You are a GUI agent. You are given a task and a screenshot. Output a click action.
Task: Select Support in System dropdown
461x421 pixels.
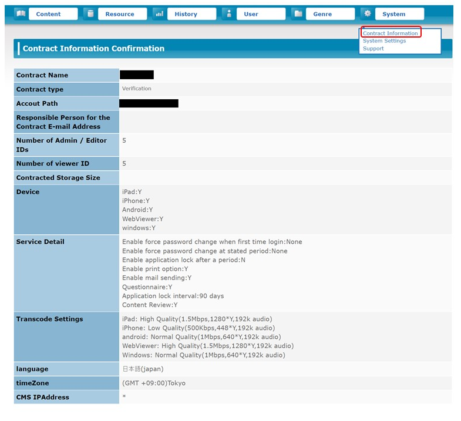click(x=373, y=49)
